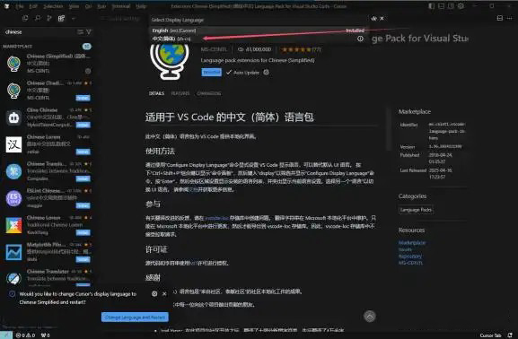
Task: Click the gear icon in language notification
Action: coord(154,293)
